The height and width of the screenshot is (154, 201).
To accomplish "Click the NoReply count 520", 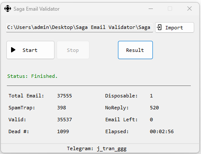I will click(x=155, y=108).
